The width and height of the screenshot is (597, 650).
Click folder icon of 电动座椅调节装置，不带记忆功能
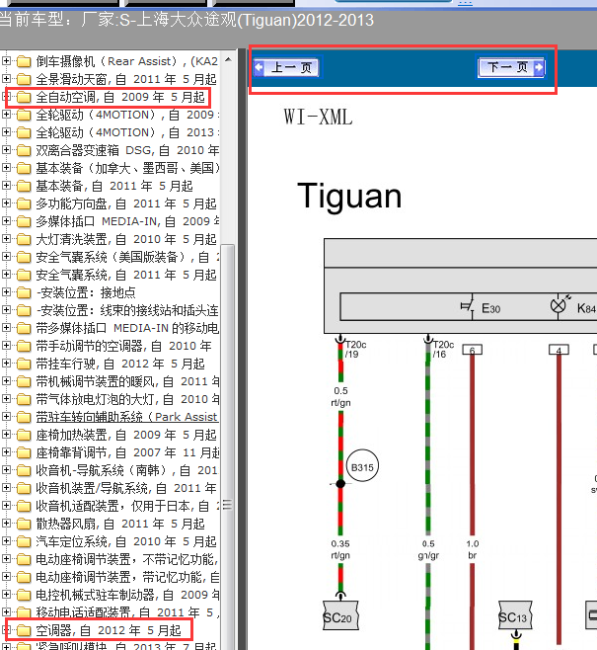tap(24, 559)
